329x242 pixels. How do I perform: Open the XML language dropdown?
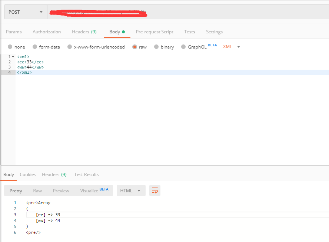[x=231, y=47]
